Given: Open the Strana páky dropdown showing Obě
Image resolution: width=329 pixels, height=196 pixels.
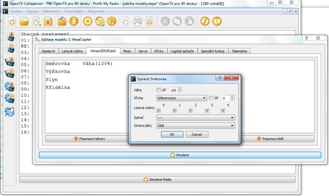Looking at the screenshot, I should click(x=195, y=126).
